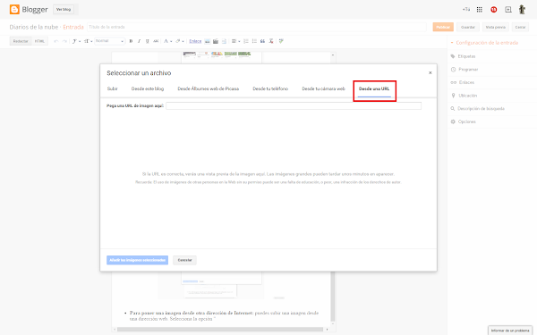Click the spell check toolbar icon
The width and height of the screenshot is (537, 335).
click(x=281, y=41)
